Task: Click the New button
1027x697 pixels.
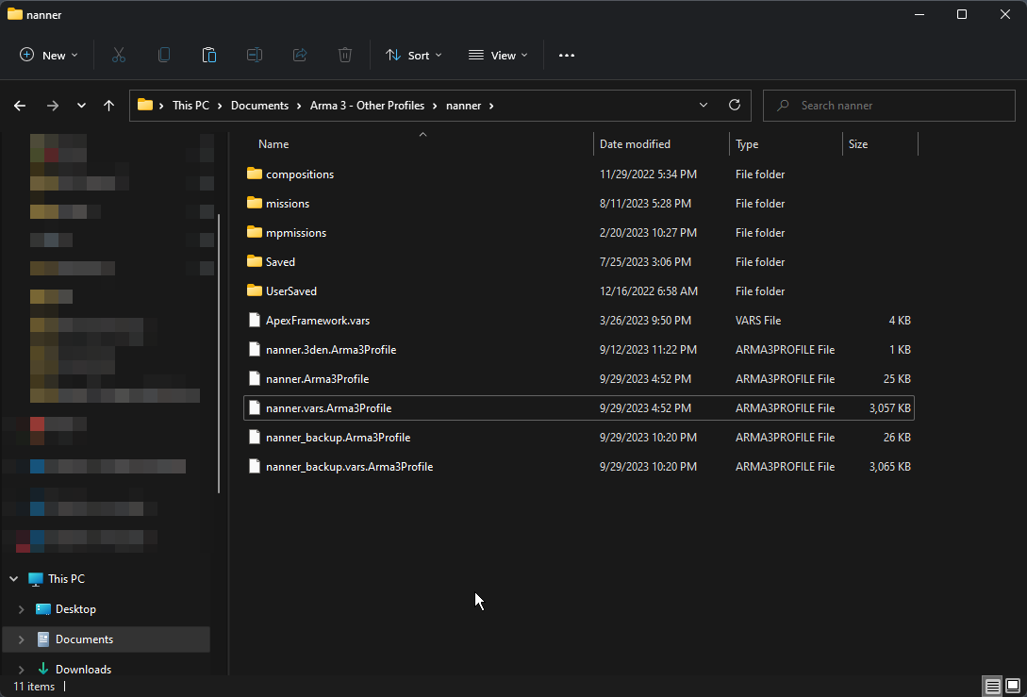Action: [49, 56]
